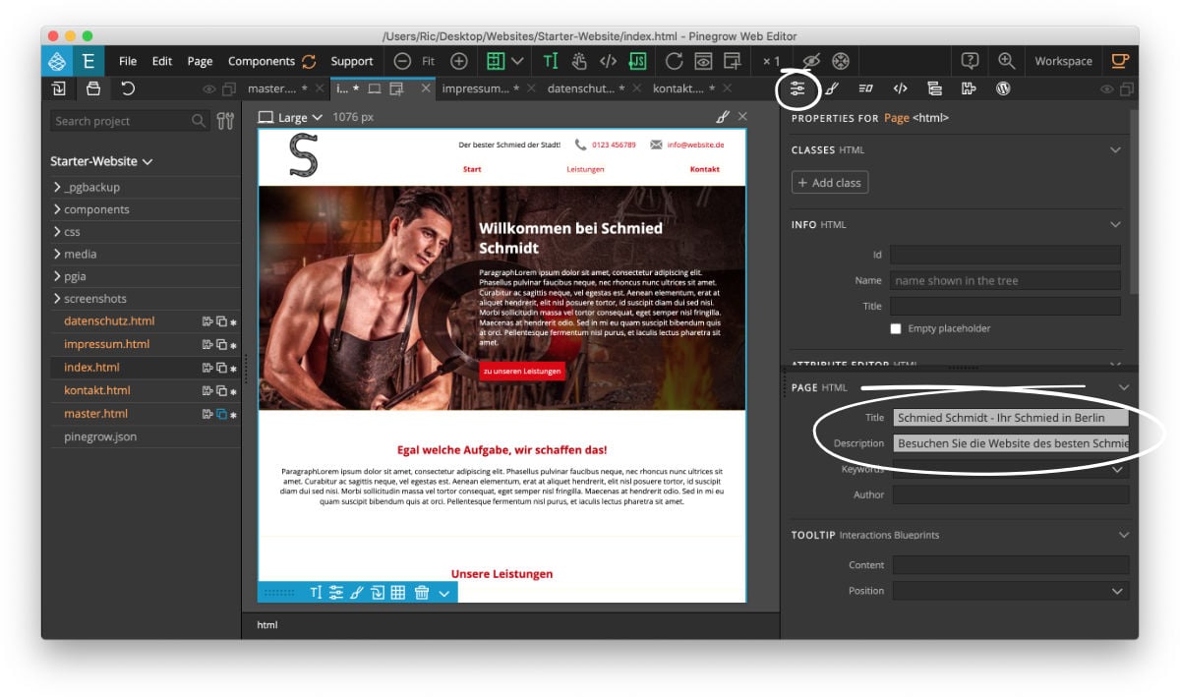Zoom in the page view with plus
Viewport: 1180px width, 697px height.
(x=458, y=61)
